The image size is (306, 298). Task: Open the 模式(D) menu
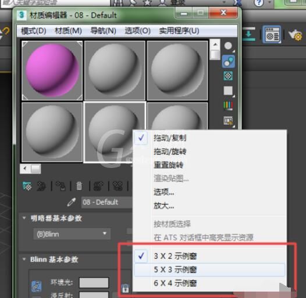[x=33, y=31]
